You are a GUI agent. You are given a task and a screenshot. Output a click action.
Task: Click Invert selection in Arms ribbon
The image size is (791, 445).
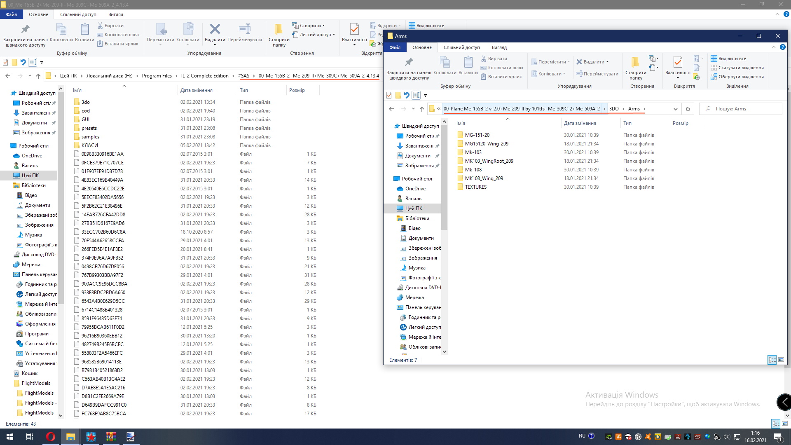coord(740,77)
